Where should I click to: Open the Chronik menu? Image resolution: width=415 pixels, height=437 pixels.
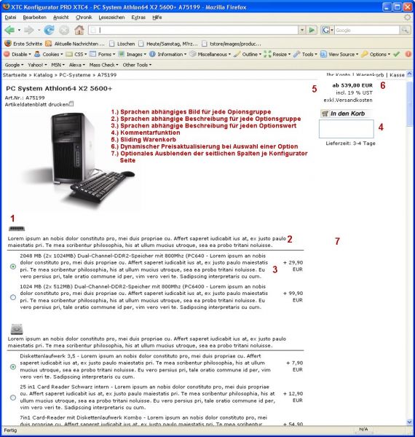point(84,17)
